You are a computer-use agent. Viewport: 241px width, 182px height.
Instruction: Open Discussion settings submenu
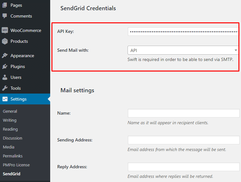(12, 138)
